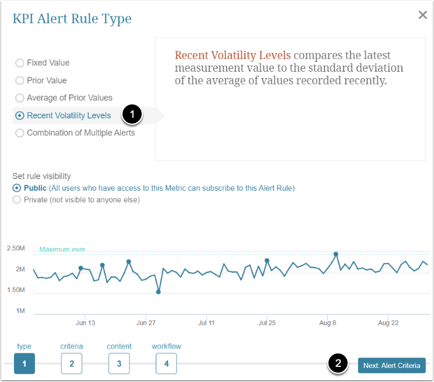Viewport: 434px width, 382px height.
Task: Click the black callout marker numbered 2
Action: click(338, 364)
